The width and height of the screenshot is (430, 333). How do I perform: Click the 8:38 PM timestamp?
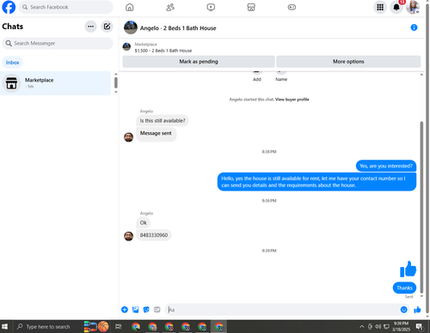tap(269, 152)
